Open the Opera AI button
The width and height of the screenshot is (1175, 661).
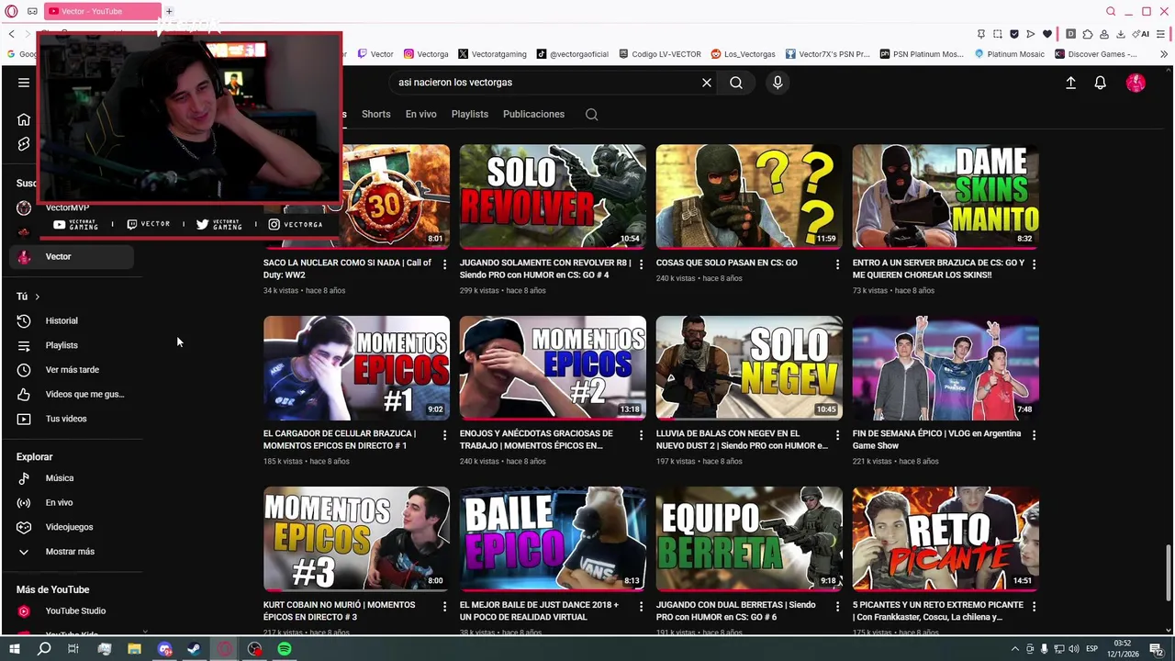tap(1142, 34)
